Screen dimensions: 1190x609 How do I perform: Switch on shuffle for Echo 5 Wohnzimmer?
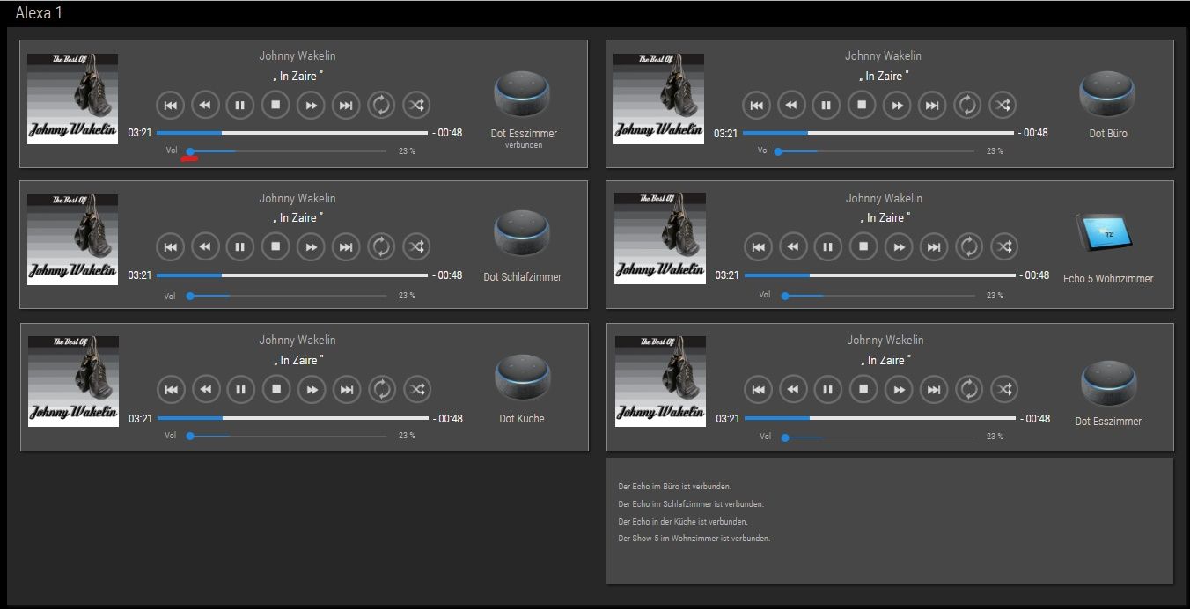pyautogui.click(x=1004, y=247)
